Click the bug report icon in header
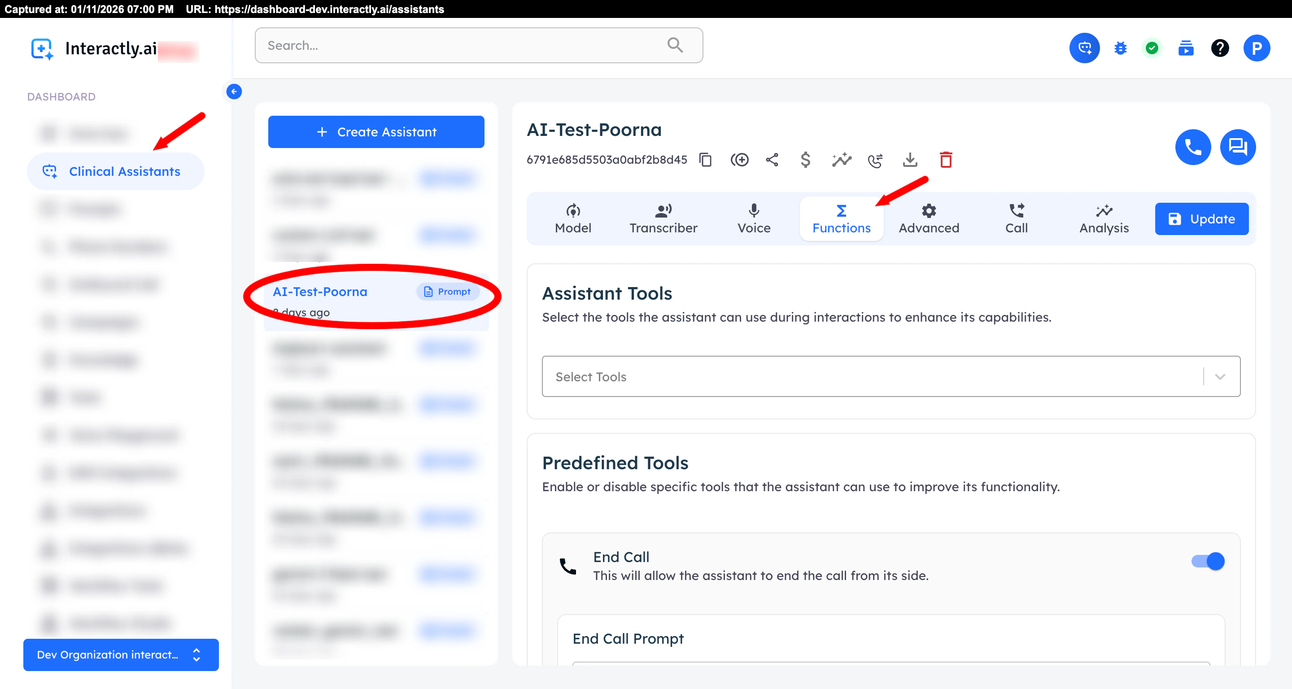The image size is (1292, 689). coord(1120,48)
